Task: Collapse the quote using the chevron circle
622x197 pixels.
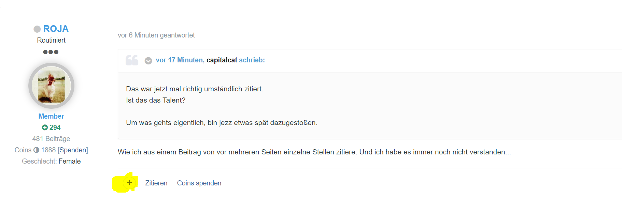Action: (148, 61)
